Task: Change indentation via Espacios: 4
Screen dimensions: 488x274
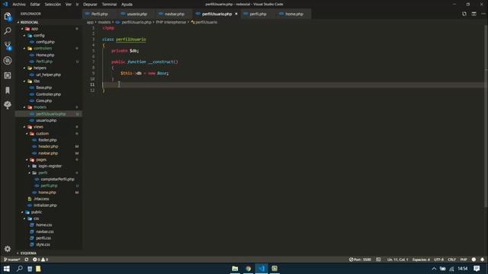Action: (421, 260)
